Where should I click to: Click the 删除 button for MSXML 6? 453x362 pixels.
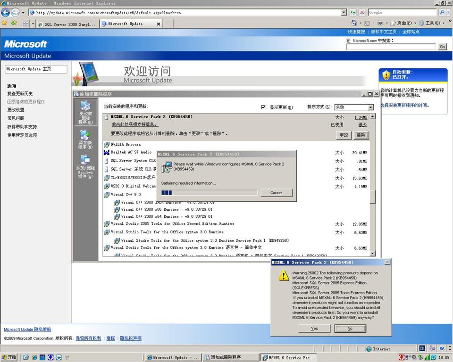[x=361, y=135]
